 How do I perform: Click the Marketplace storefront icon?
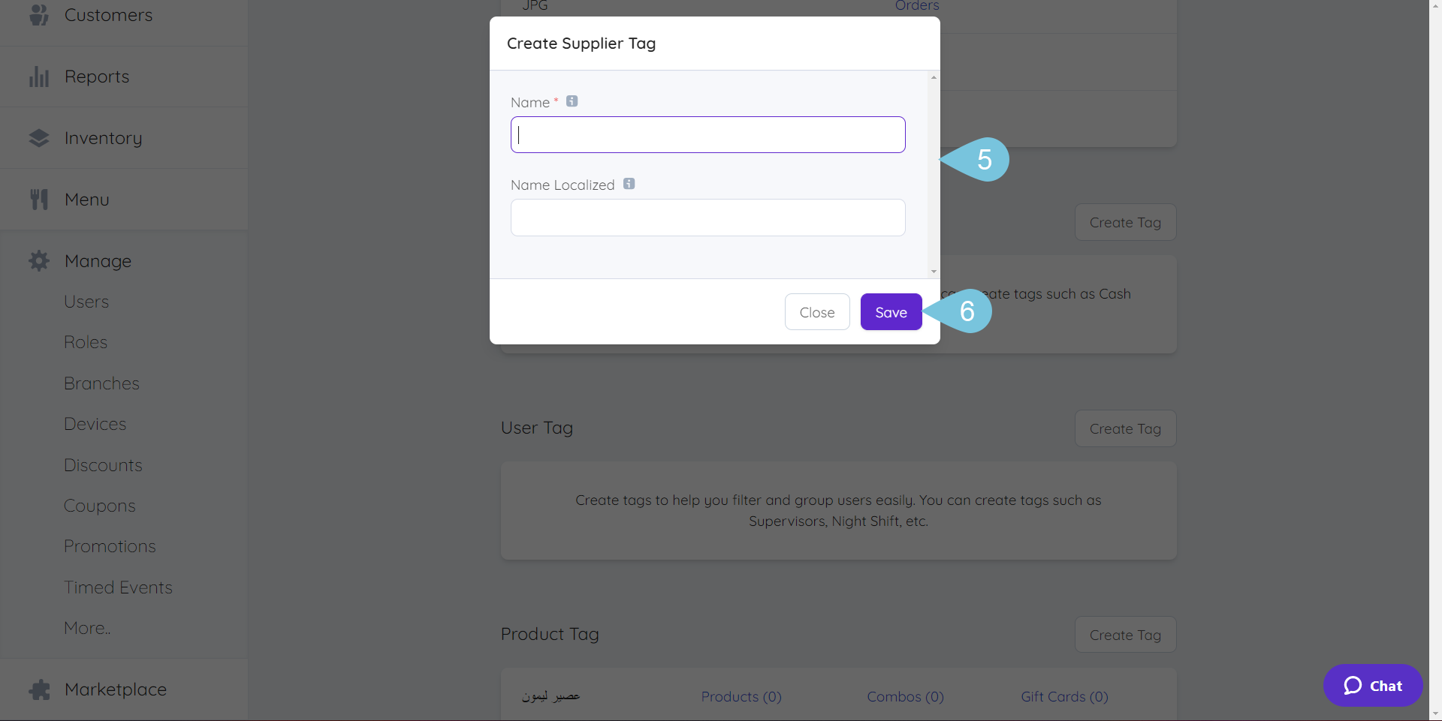point(39,689)
